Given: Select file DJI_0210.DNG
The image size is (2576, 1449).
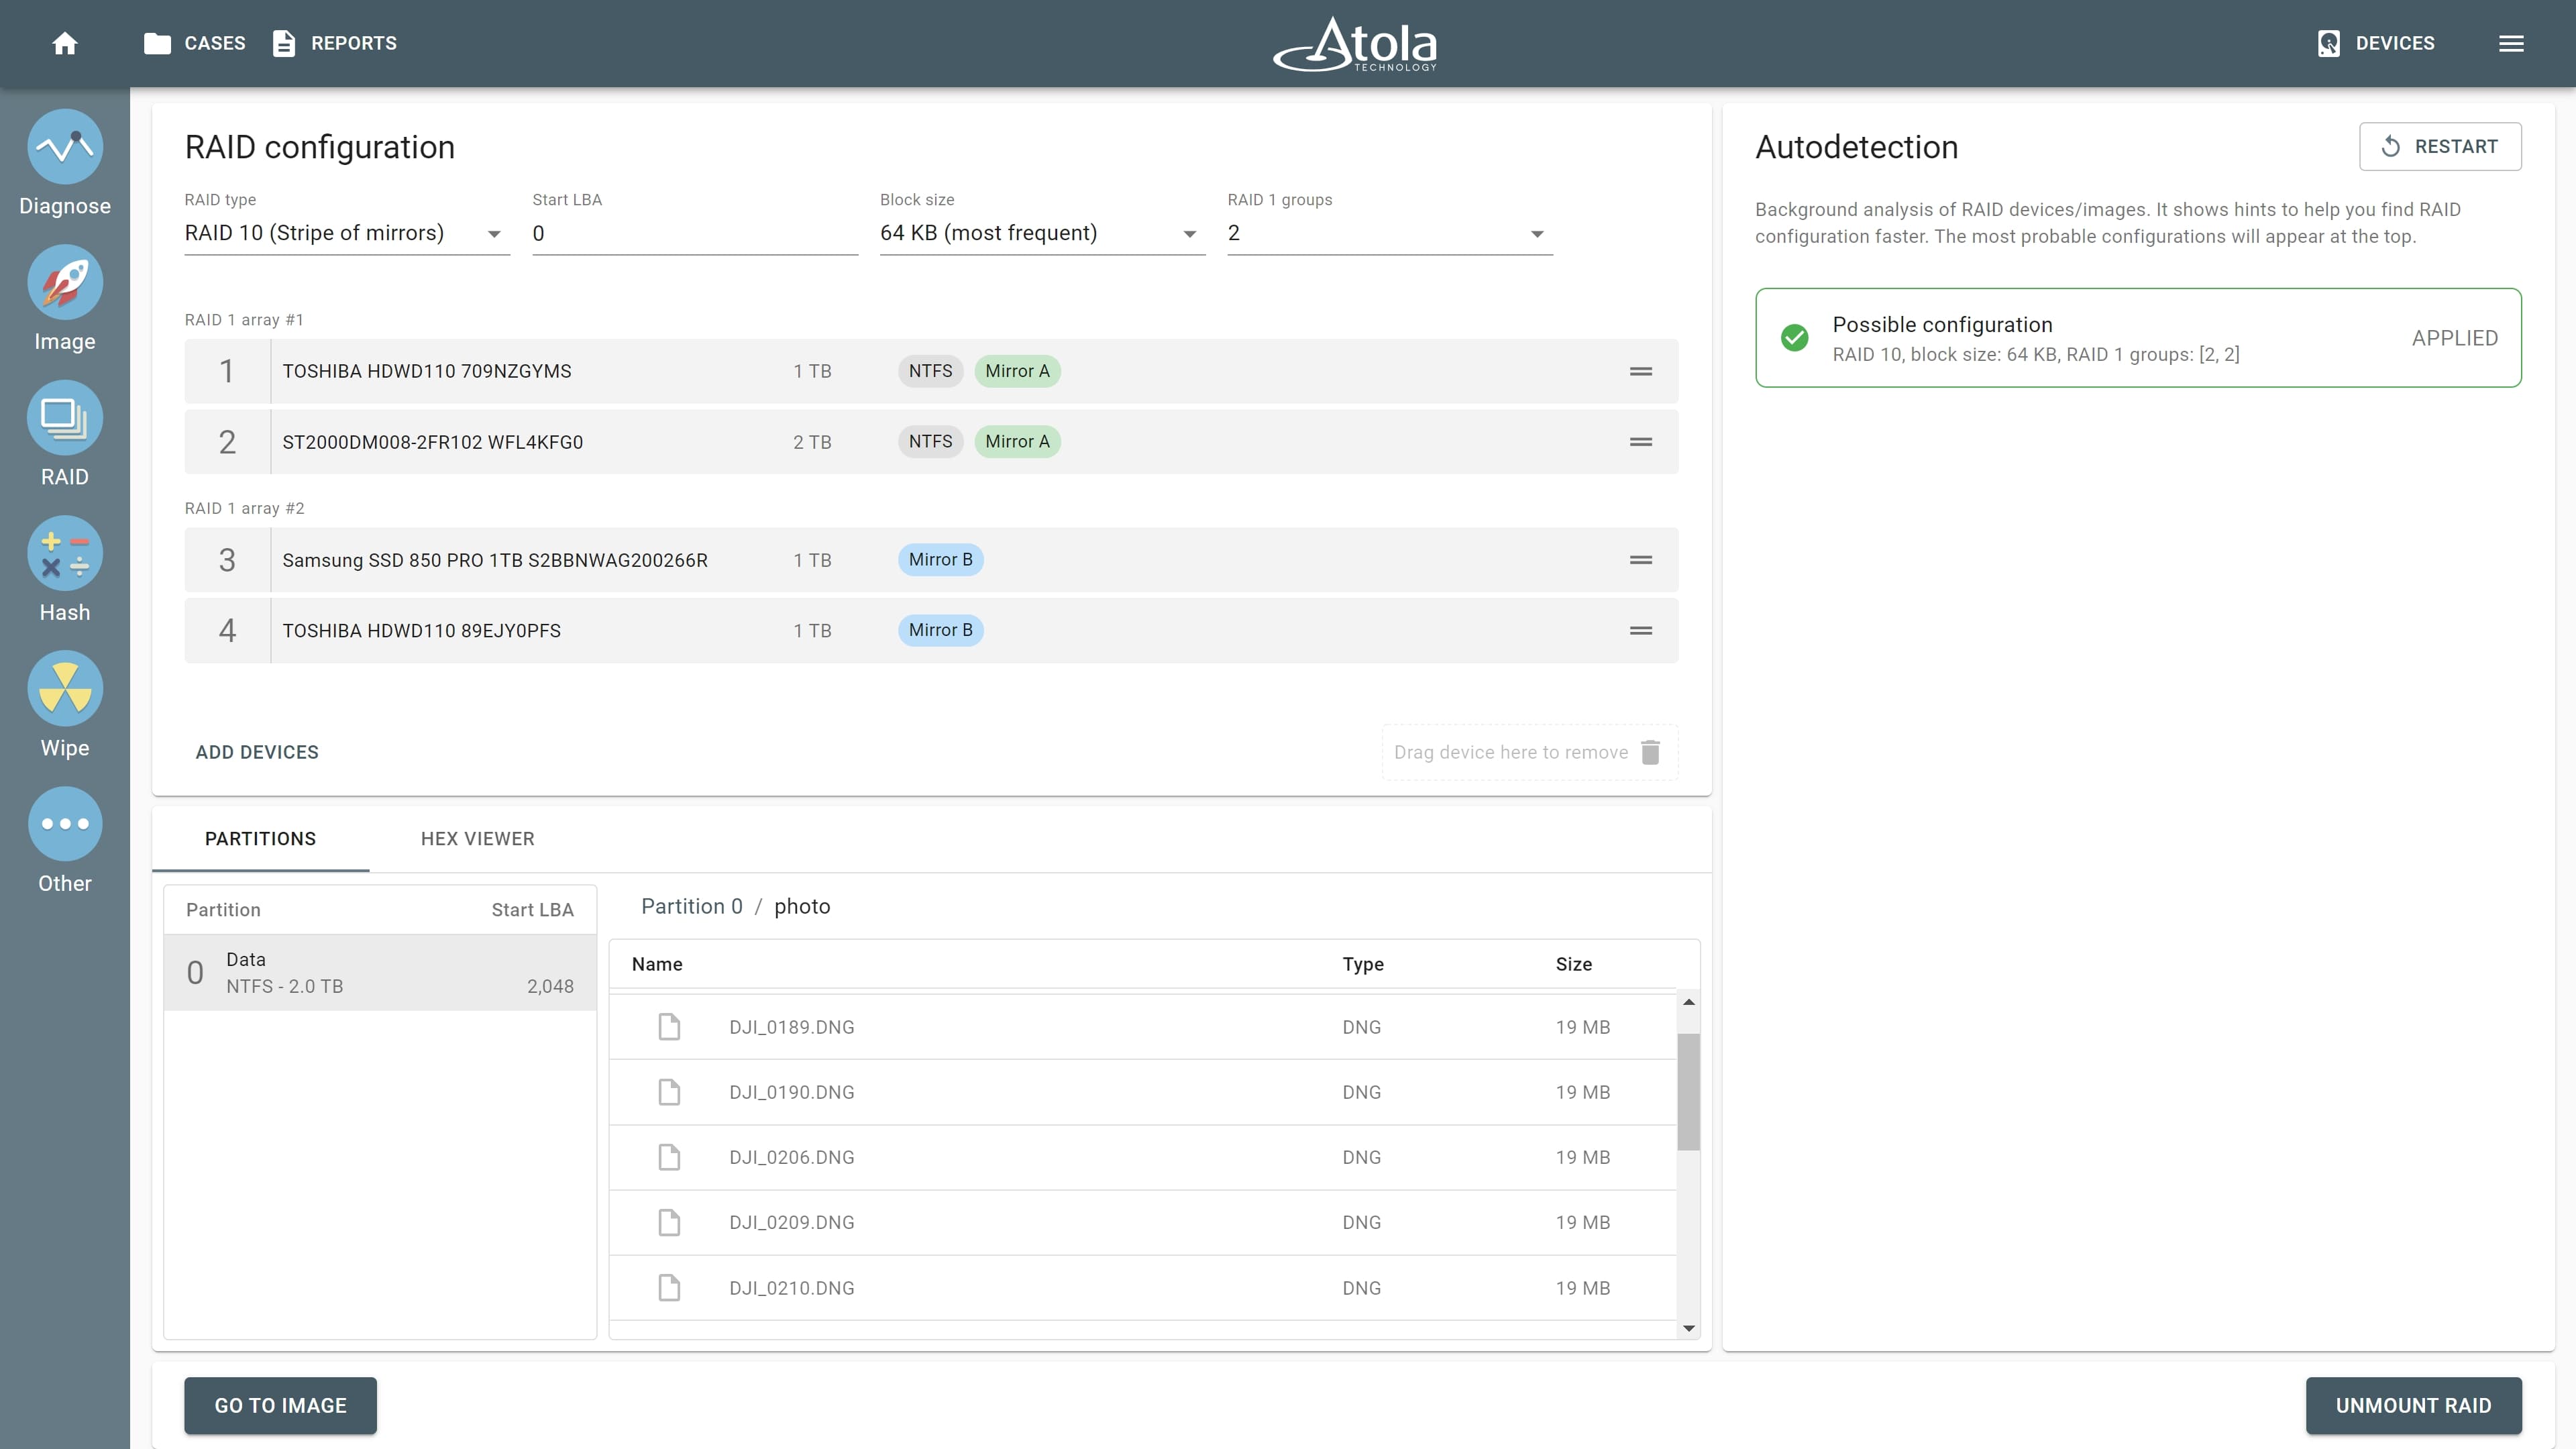Looking at the screenshot, I should pos(1143,1288).
